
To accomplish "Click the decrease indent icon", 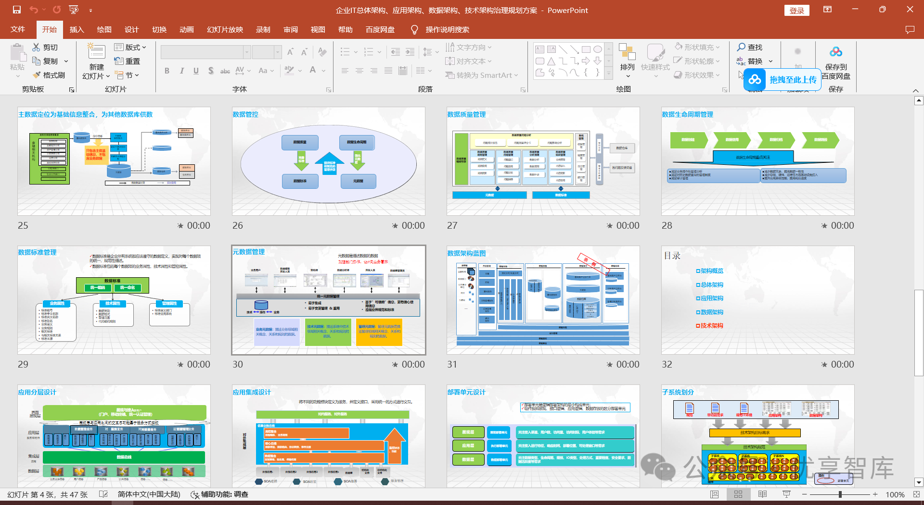I will coord(396,52).
